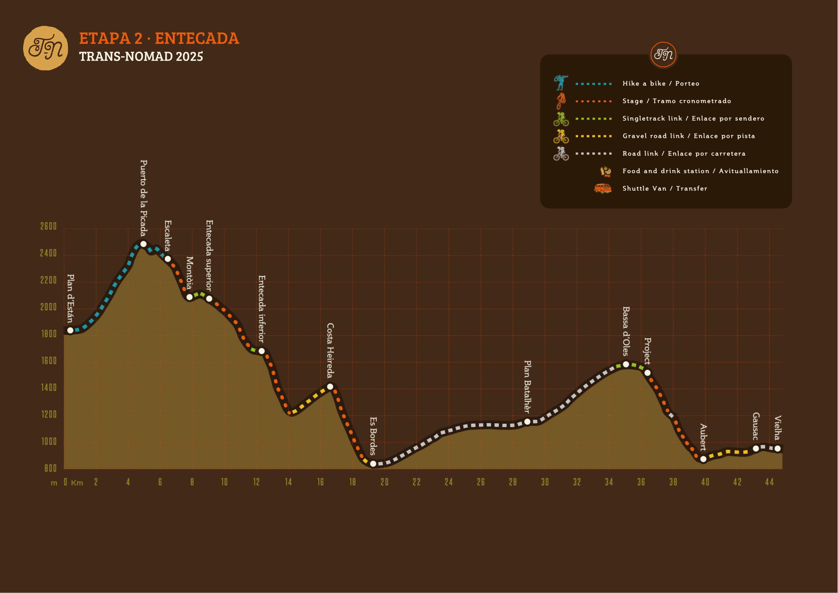The width and height of the screenshot is (838, 593).
Task: Click the Aubert waypoint dot
Action: (x=703, y=459)
